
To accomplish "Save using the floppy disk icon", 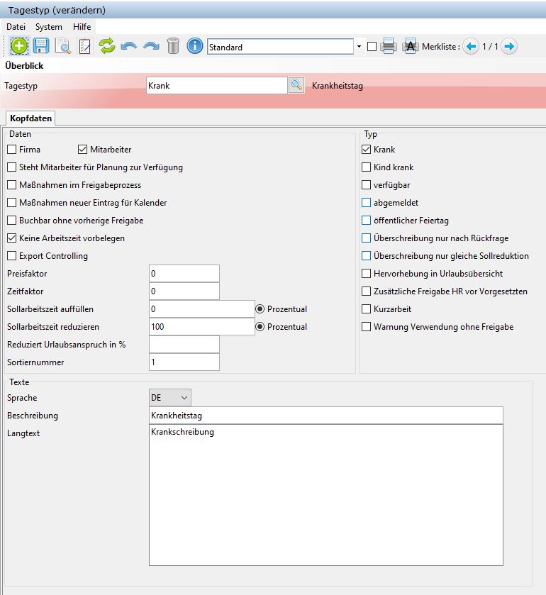I will click(x=41, y=47).
